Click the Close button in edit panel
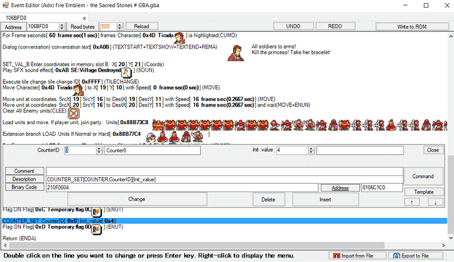 point(433,150)
